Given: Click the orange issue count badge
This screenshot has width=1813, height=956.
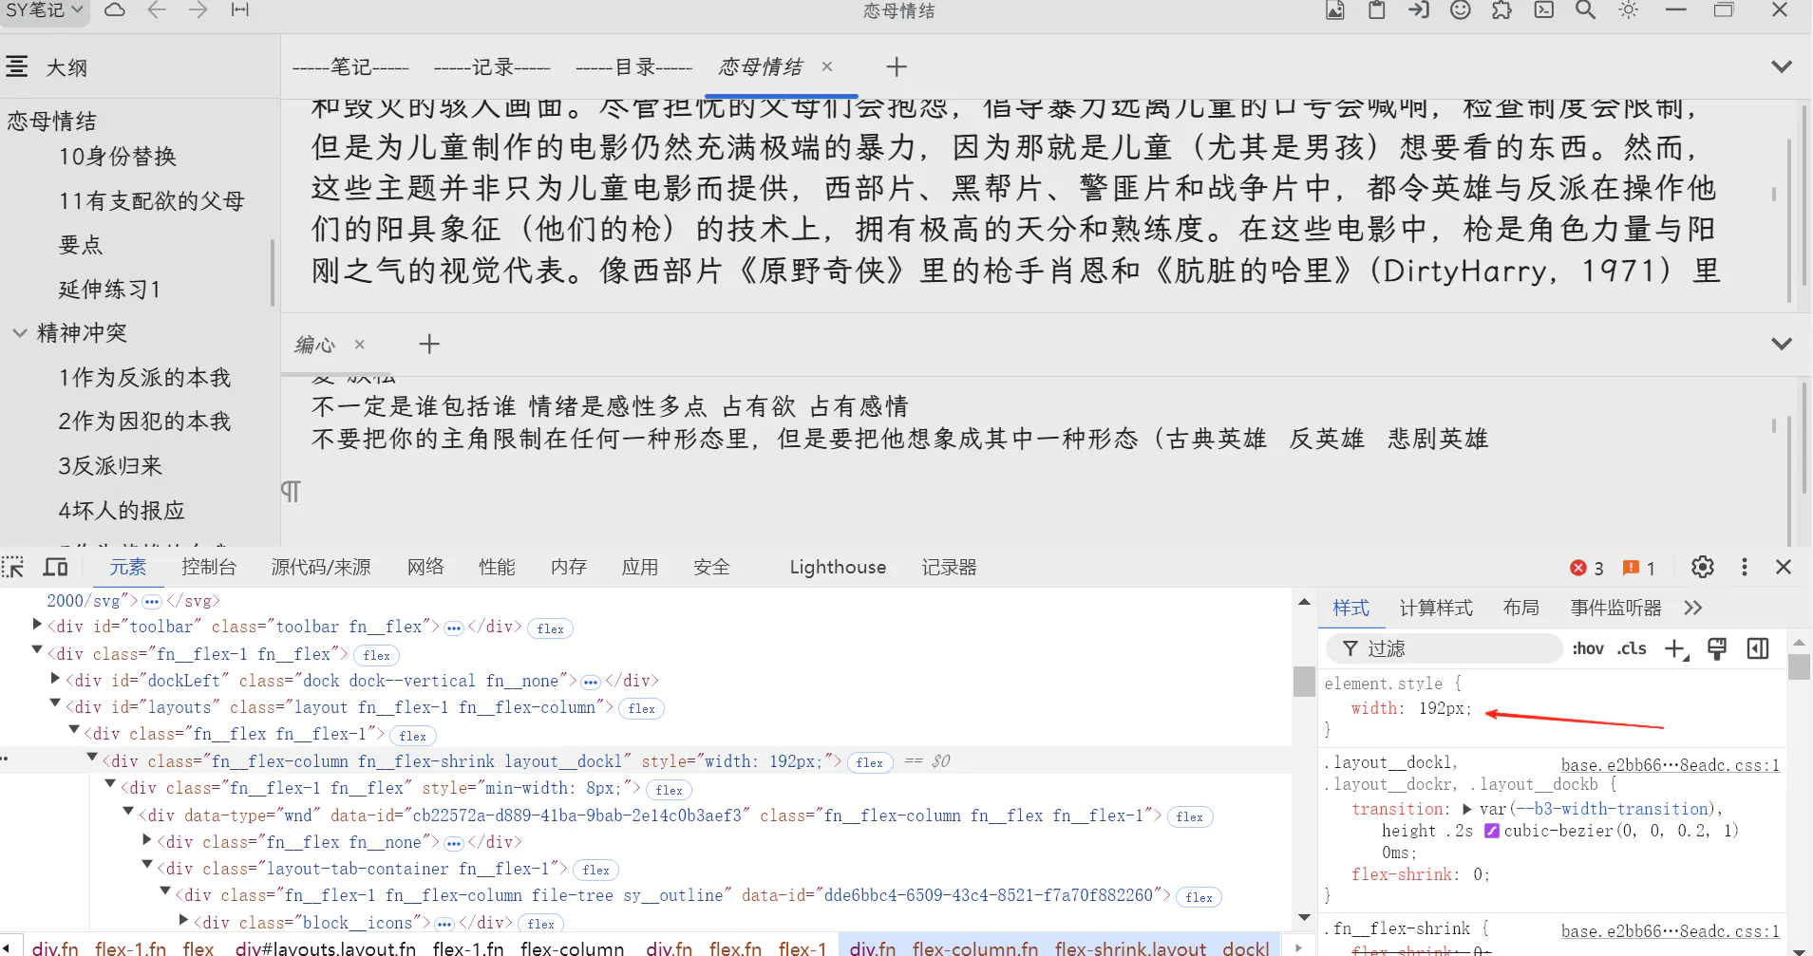Looking at the screenshot, I should 1639,568.
